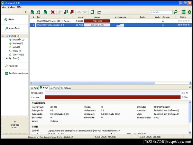
Task: Select the Downloading (1) filter with blue arrow
Action: [x=17, y=40]
